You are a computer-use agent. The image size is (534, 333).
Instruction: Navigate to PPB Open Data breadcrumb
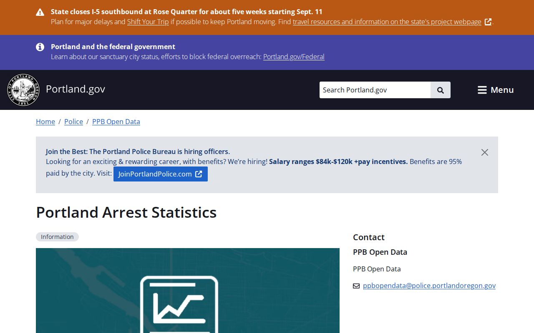(116, 122)
